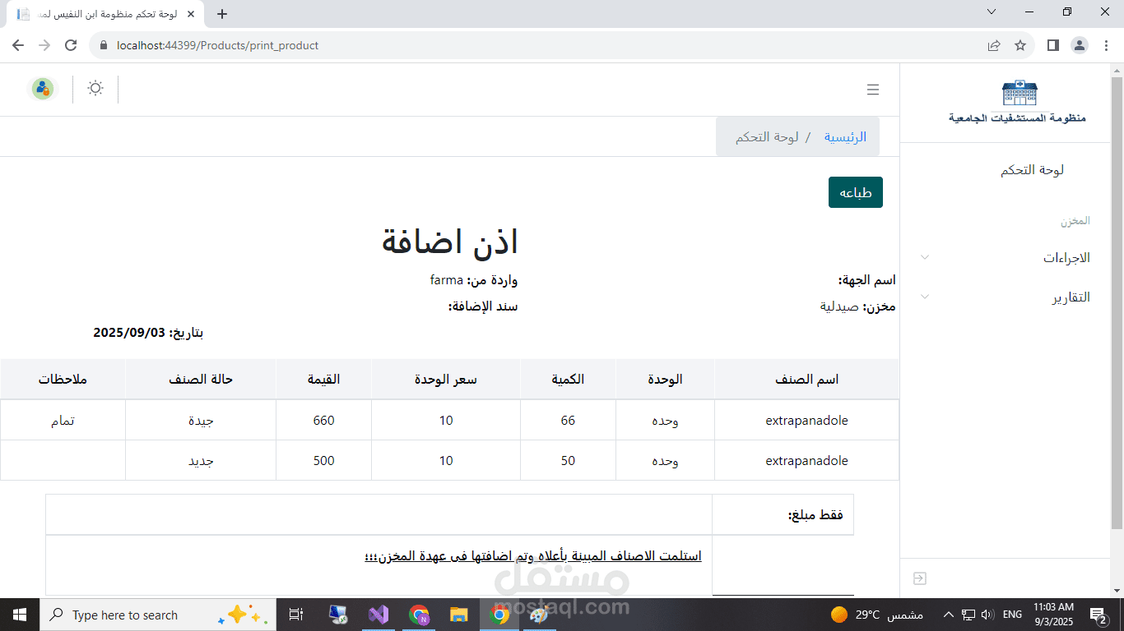The image size is (1124, 631).
Task: Open the tab search dropdown arrow
Action: pyautogui.click(x=992, y=12)
